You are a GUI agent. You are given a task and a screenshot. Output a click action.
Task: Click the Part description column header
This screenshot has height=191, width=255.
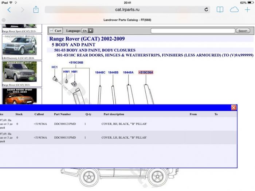click(x=114, y=114)
